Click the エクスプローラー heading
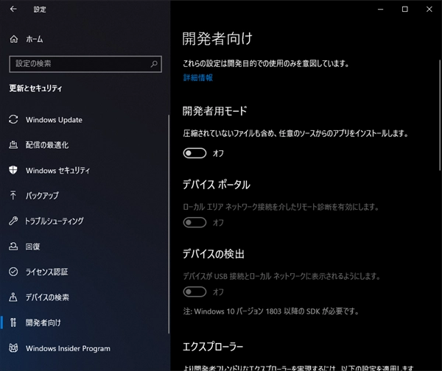 213,347
